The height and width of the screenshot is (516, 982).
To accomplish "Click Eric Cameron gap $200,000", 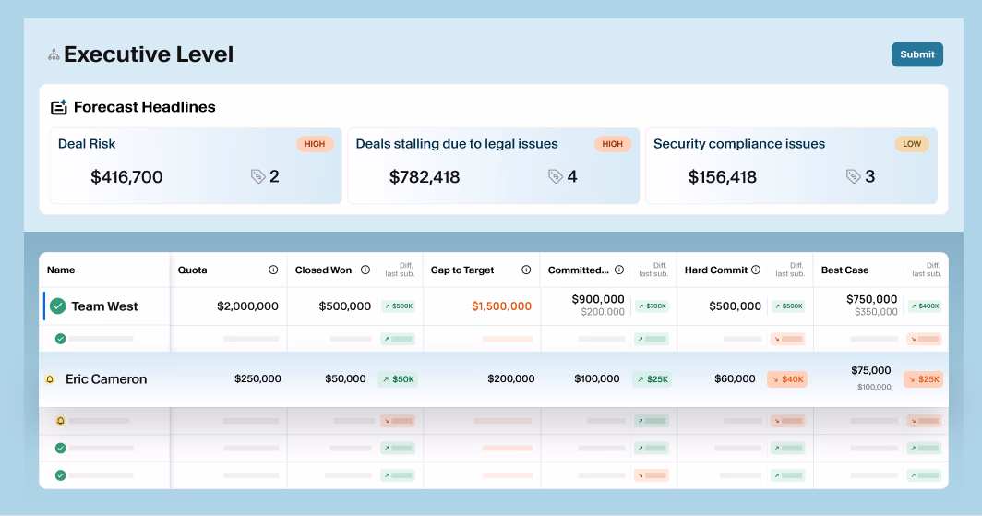I will click(x=511, y=378).
